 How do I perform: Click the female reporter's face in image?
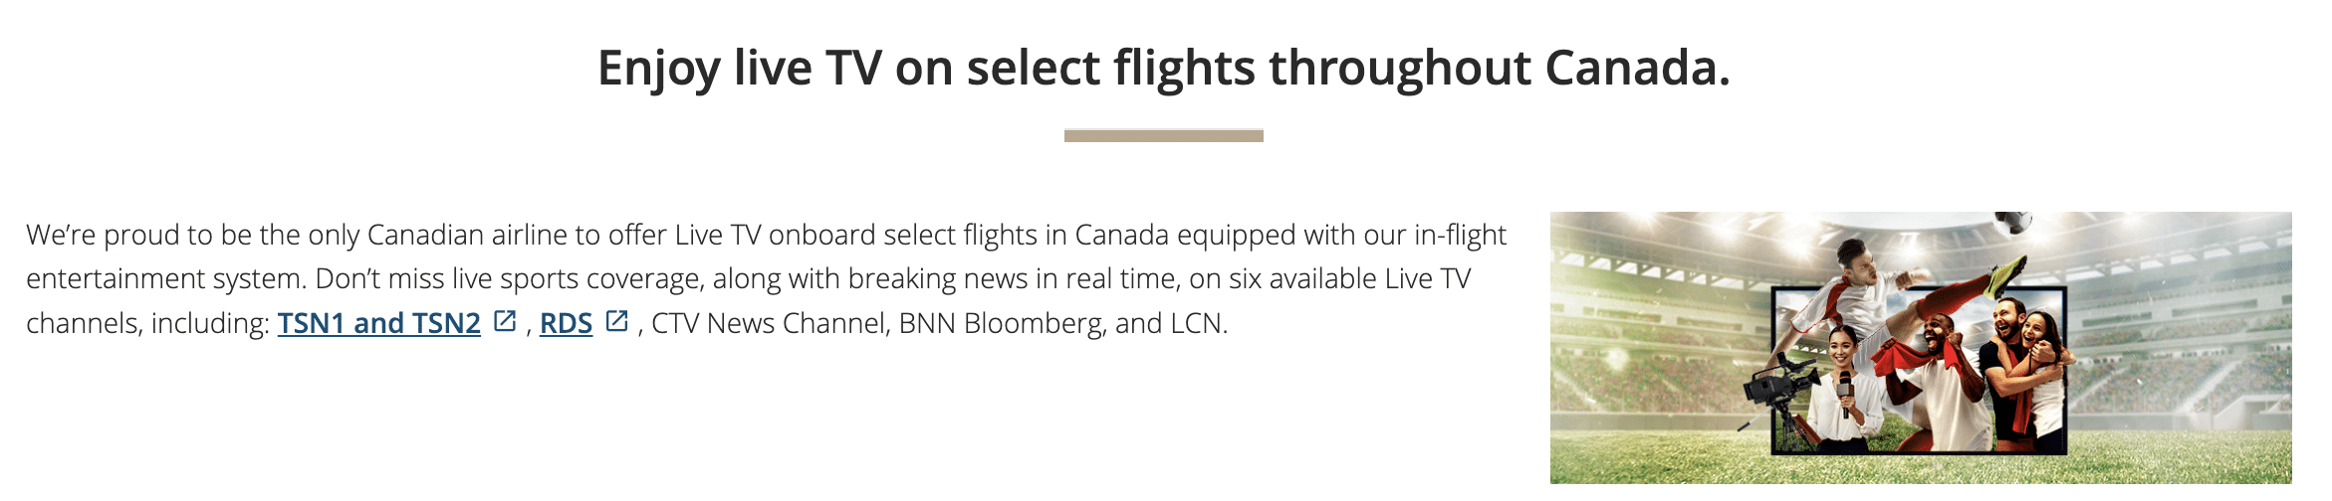point(1841,348)
